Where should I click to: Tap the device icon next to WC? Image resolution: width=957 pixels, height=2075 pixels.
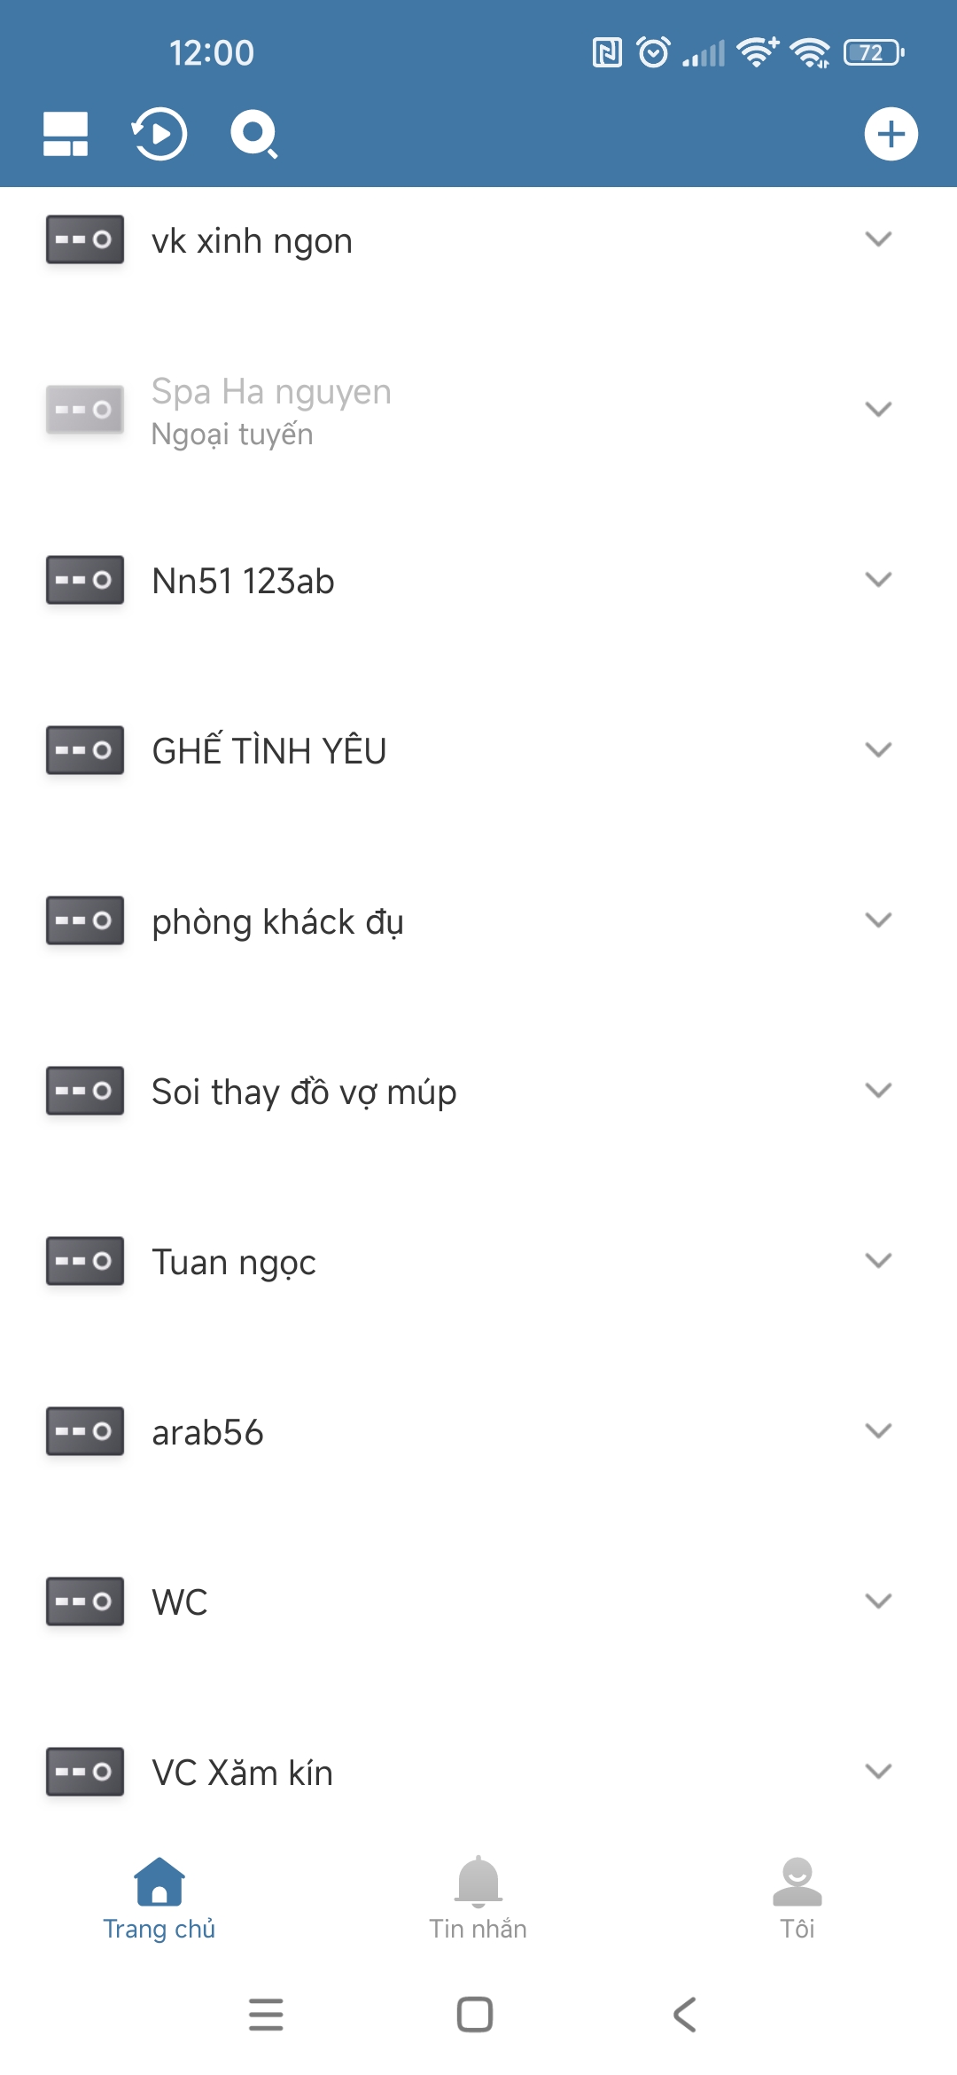(x=85, y=1601)
